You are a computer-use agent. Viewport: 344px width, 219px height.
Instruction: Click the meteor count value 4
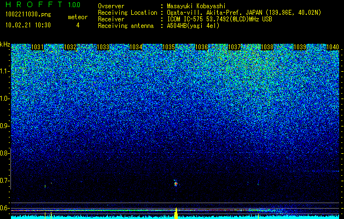(78, 25)
